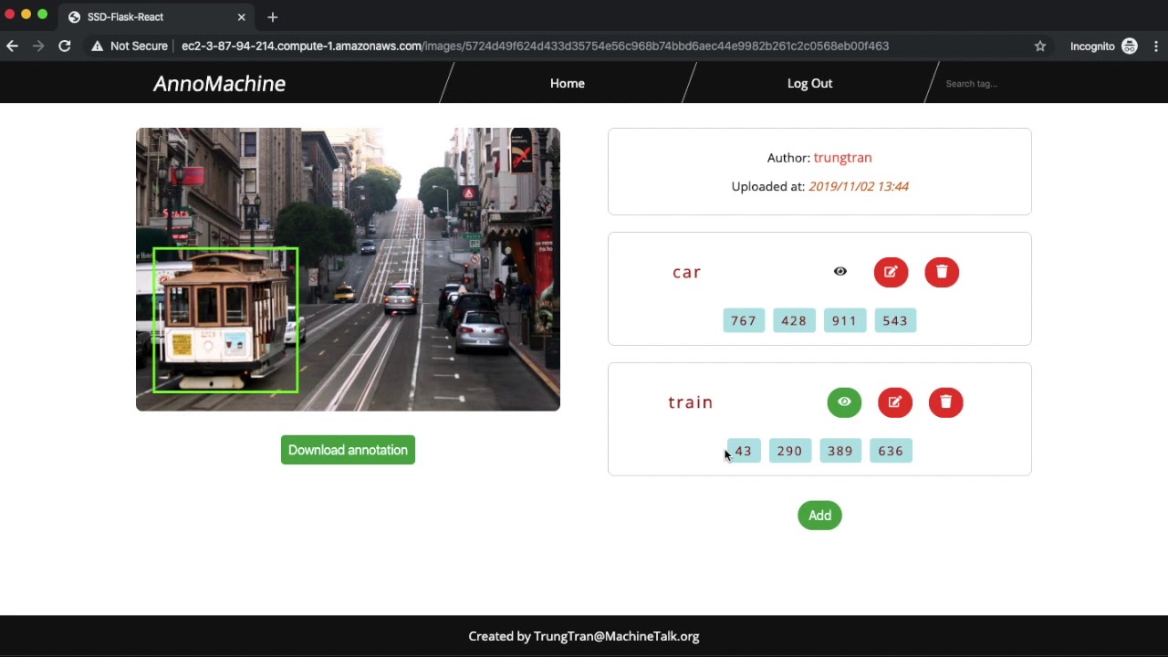1168x657 pixels.
Task: Click the annotated street image
Action: click(x=348, y=269)
